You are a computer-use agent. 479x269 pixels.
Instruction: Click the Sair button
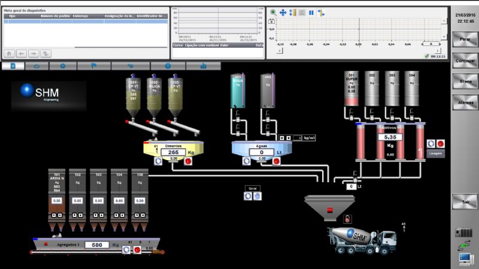tap(465, 202)
